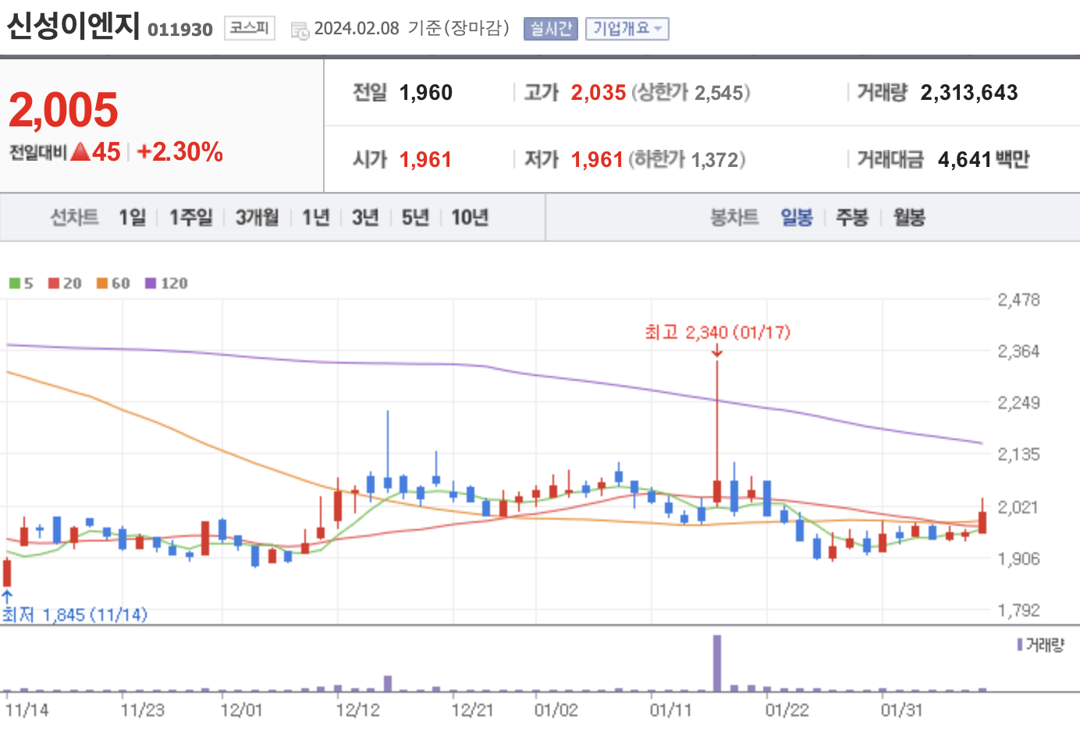
Task: Click the purple 120-day moving average swatch
Action: click(151, 283)
